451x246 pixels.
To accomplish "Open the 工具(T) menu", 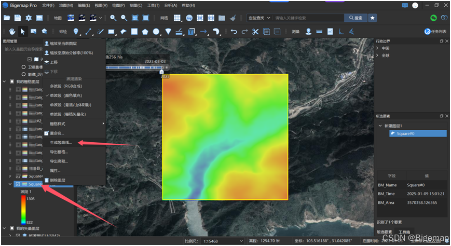I will tap(153, 6).
